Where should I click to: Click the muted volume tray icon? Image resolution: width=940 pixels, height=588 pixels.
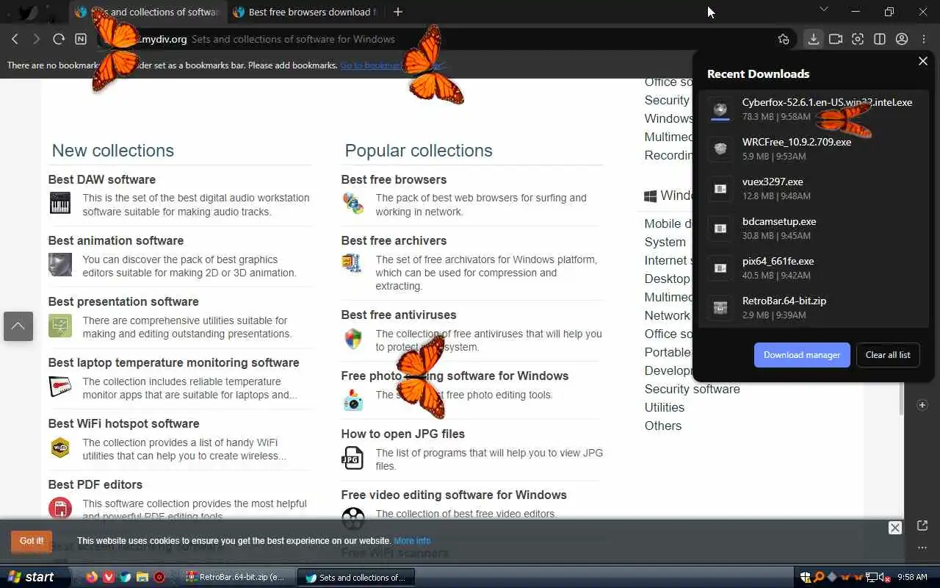(886, 577)
